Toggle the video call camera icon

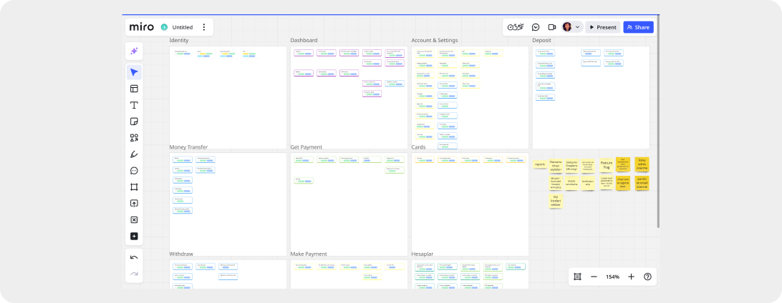pos(552,27)
